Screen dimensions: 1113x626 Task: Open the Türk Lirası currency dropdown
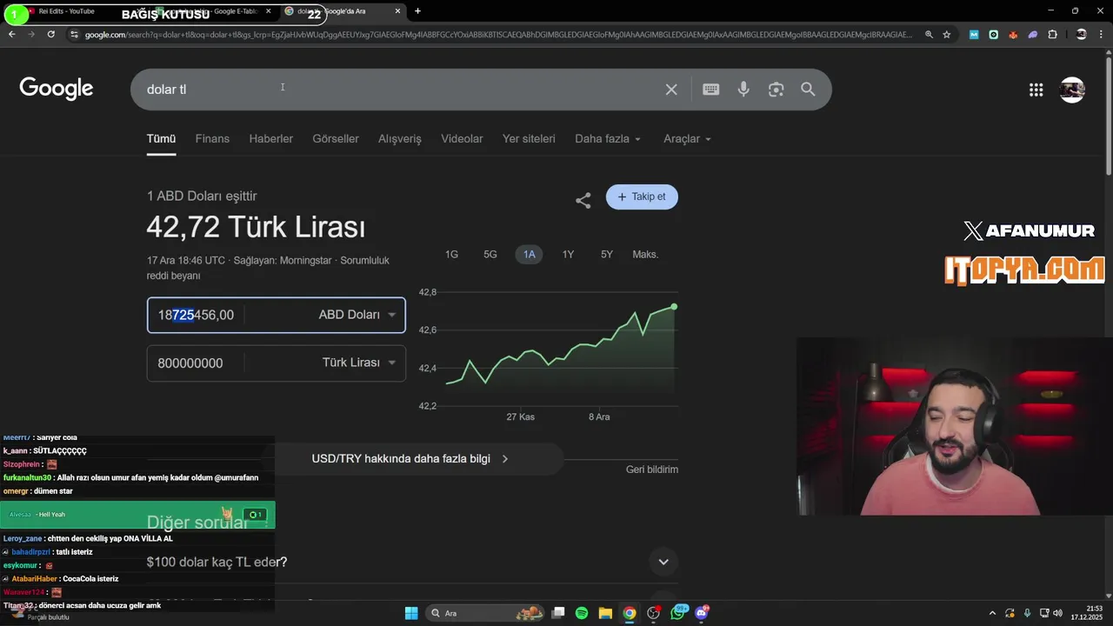point(359,363)
